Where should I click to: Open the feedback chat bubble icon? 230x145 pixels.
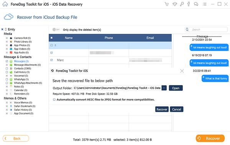point(196,4)
